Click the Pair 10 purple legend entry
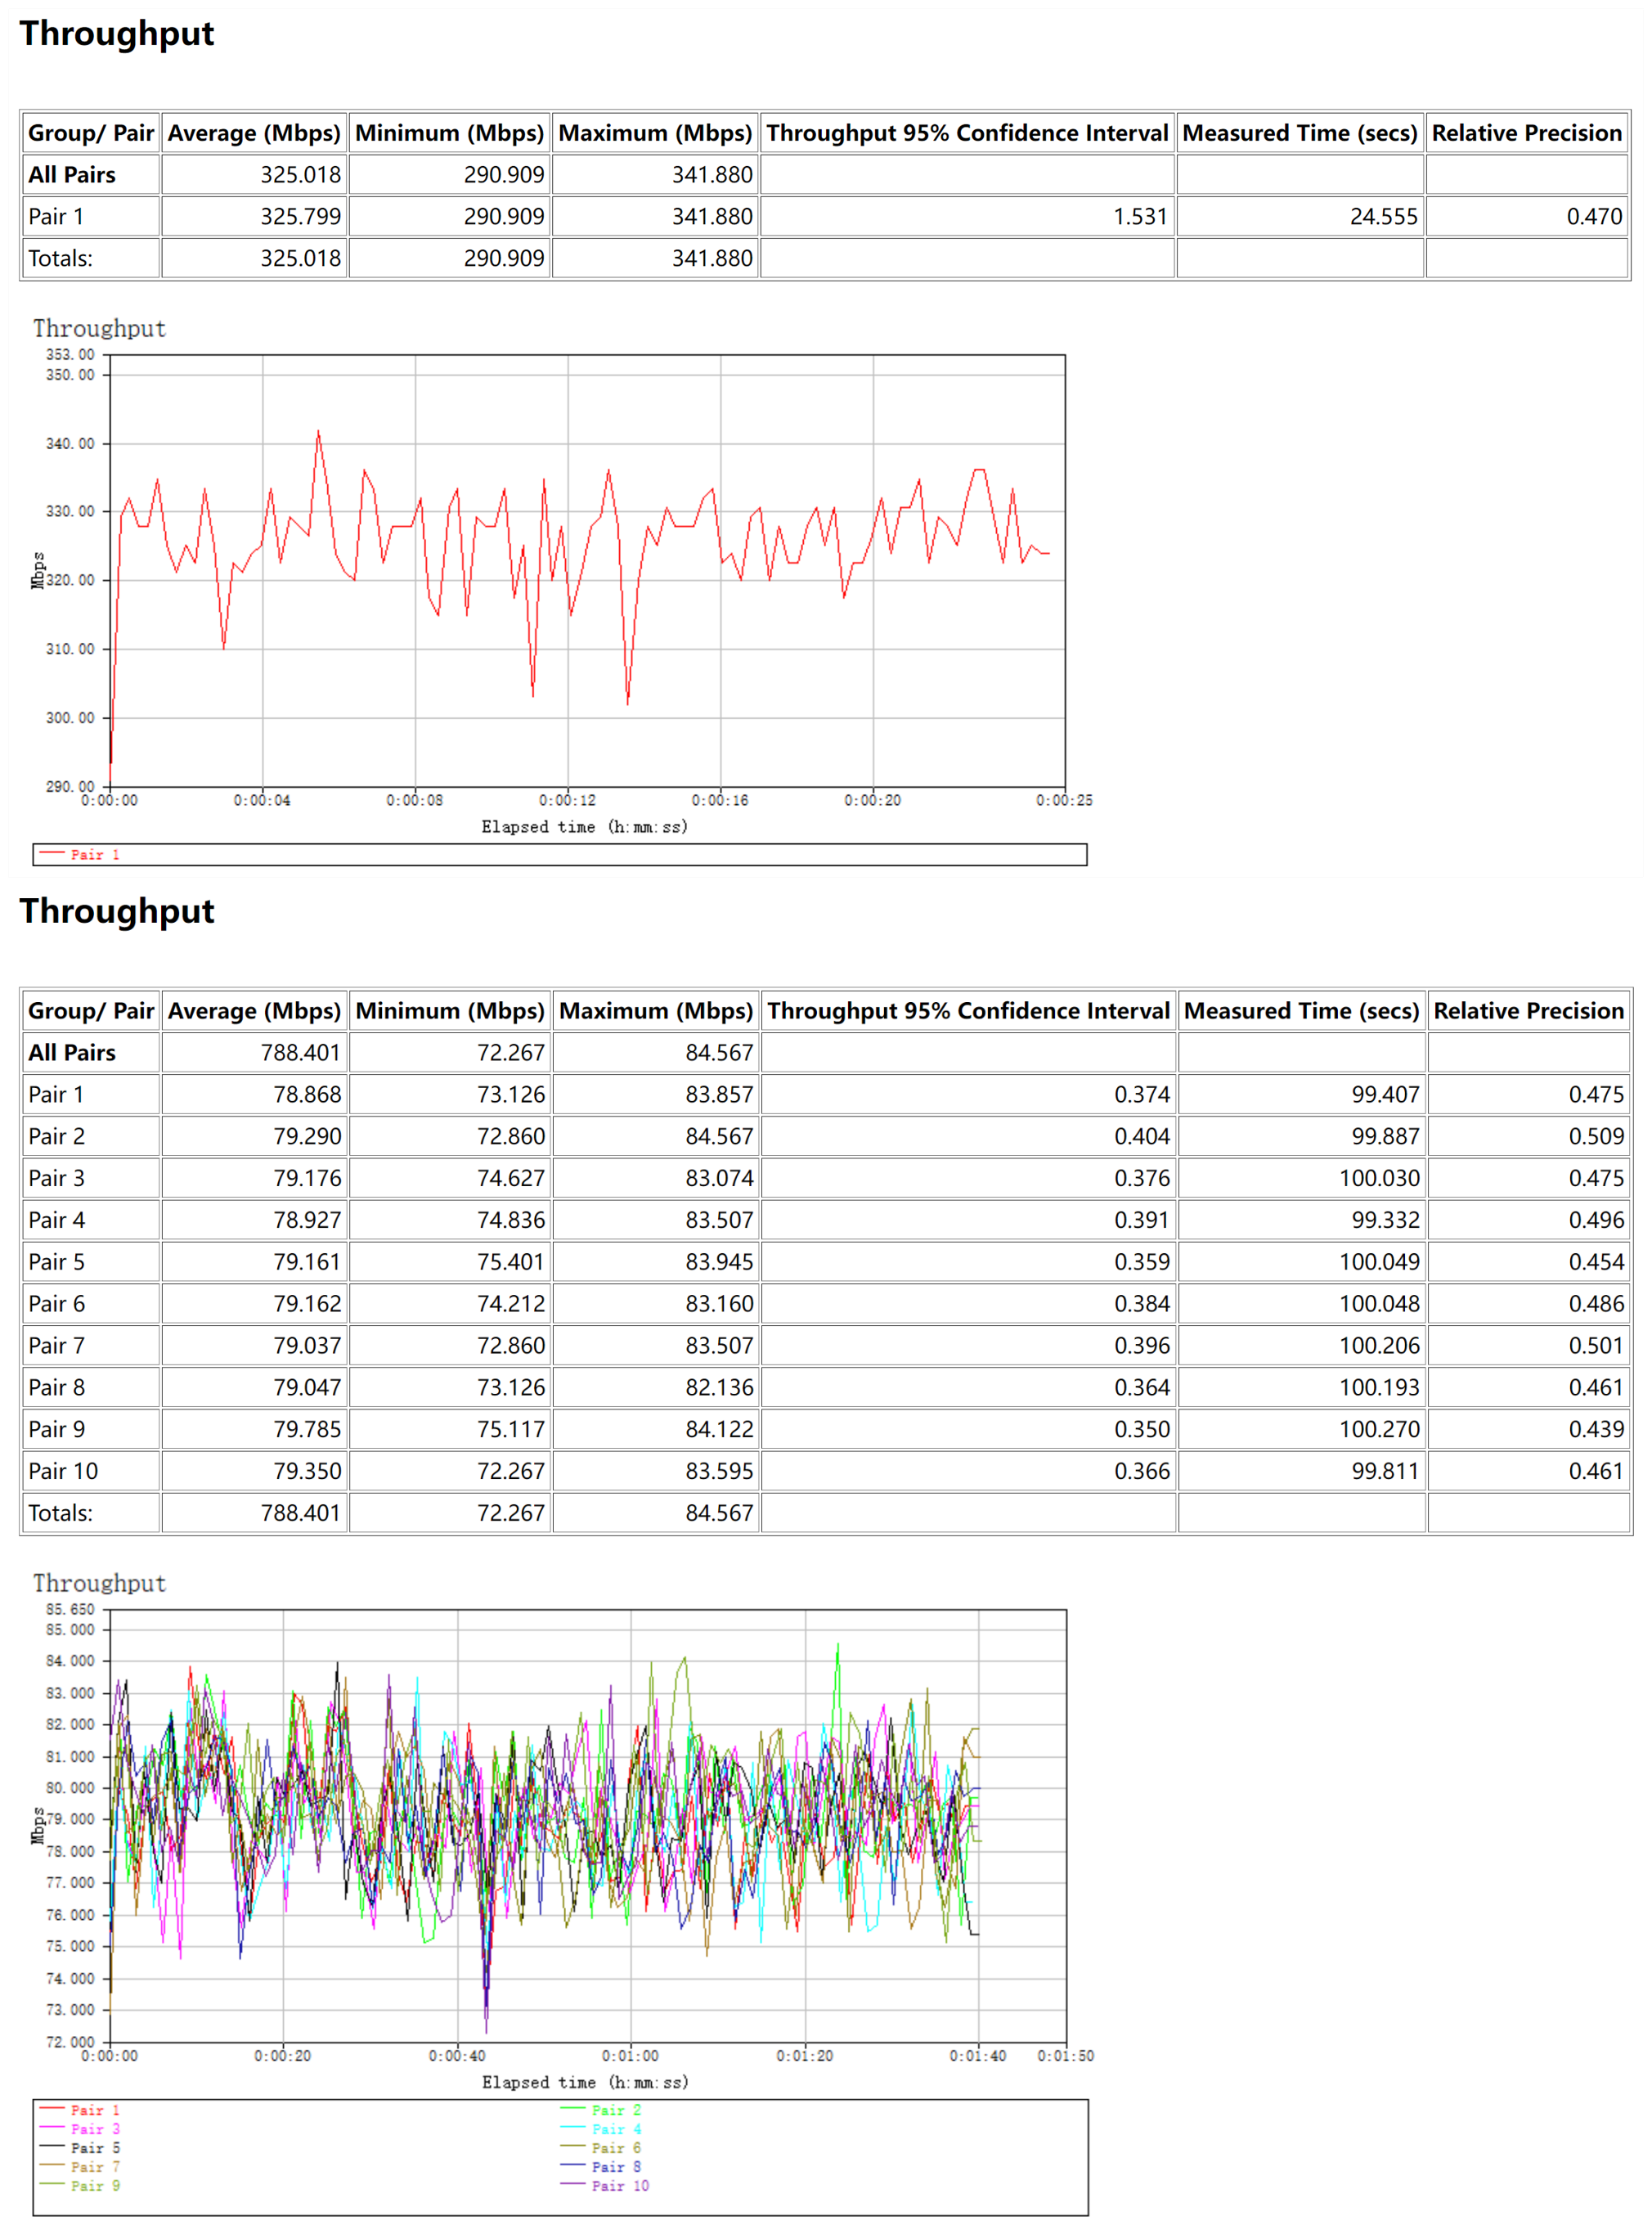1652x2234 pixels. [x=619, y=2185]
